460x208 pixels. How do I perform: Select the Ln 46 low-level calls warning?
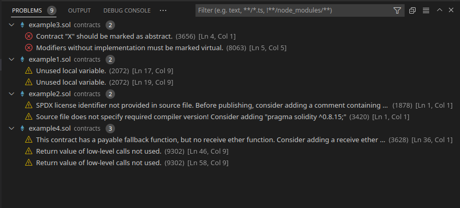pyautogui.click(x=230, y=152)
